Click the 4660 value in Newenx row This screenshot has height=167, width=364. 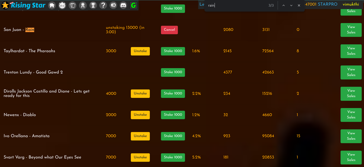[267, 115]
